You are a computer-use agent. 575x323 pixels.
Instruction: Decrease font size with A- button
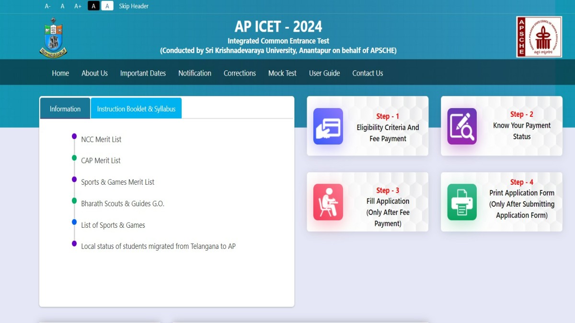(x=47, y=6)
